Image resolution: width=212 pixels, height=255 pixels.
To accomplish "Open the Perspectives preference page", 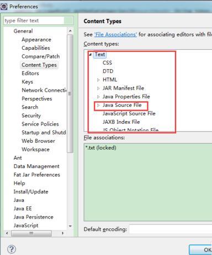I will (37, 98).
